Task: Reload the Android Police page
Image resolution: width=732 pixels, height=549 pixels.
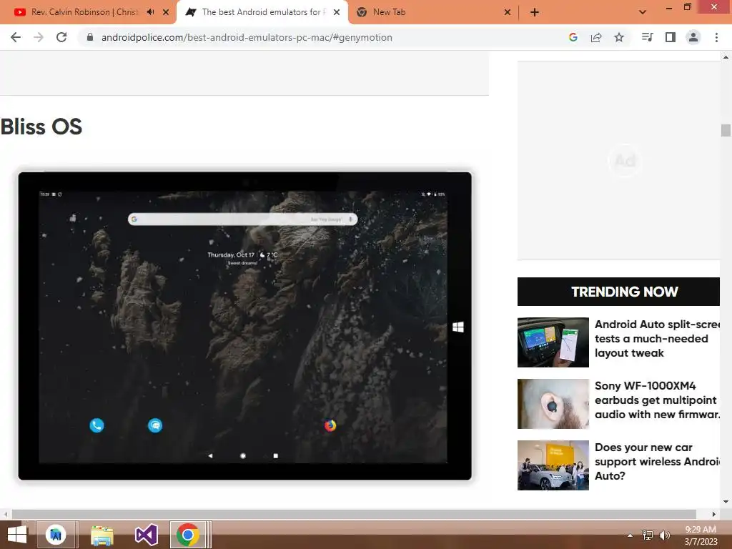Action: [x=61, y=37]
